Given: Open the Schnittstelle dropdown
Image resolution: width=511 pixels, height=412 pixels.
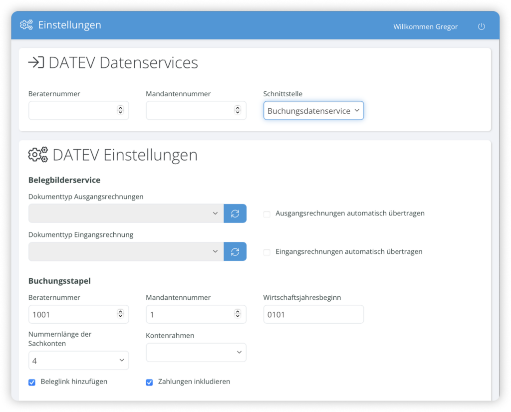Looking at the screenshot, I should click(x=313, y=110).
